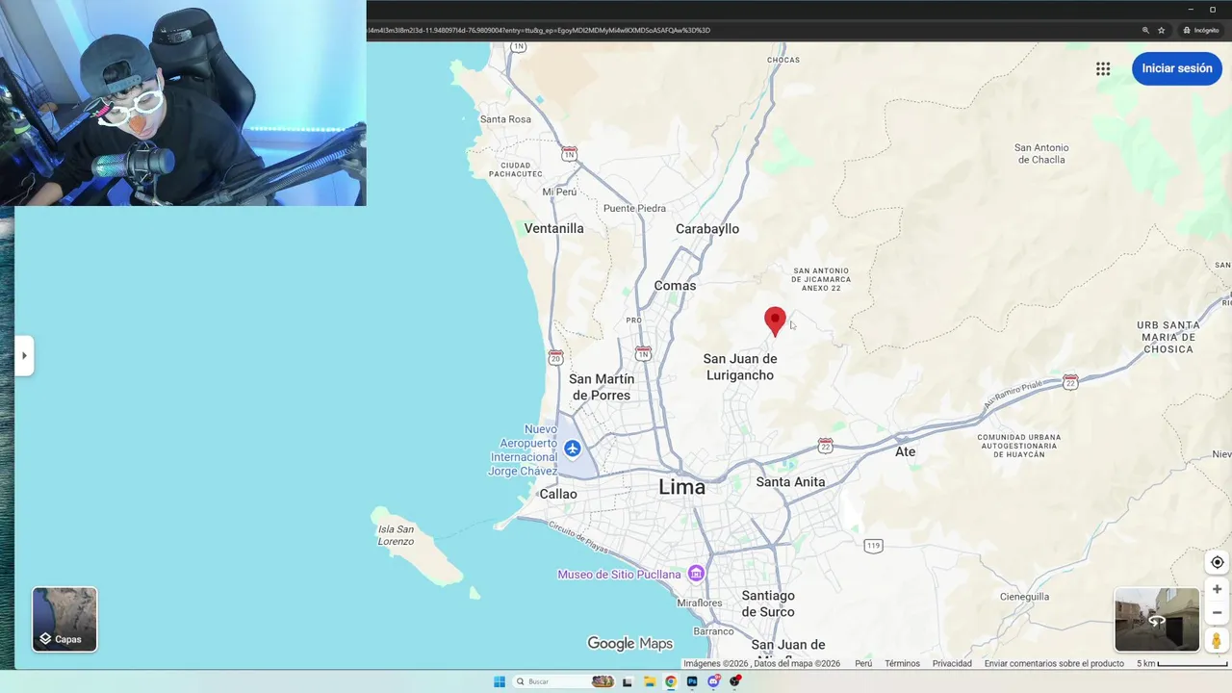Click the Puente Piedra label
This screenshot has height=693, width=1232.
click(x=634, y=208)
